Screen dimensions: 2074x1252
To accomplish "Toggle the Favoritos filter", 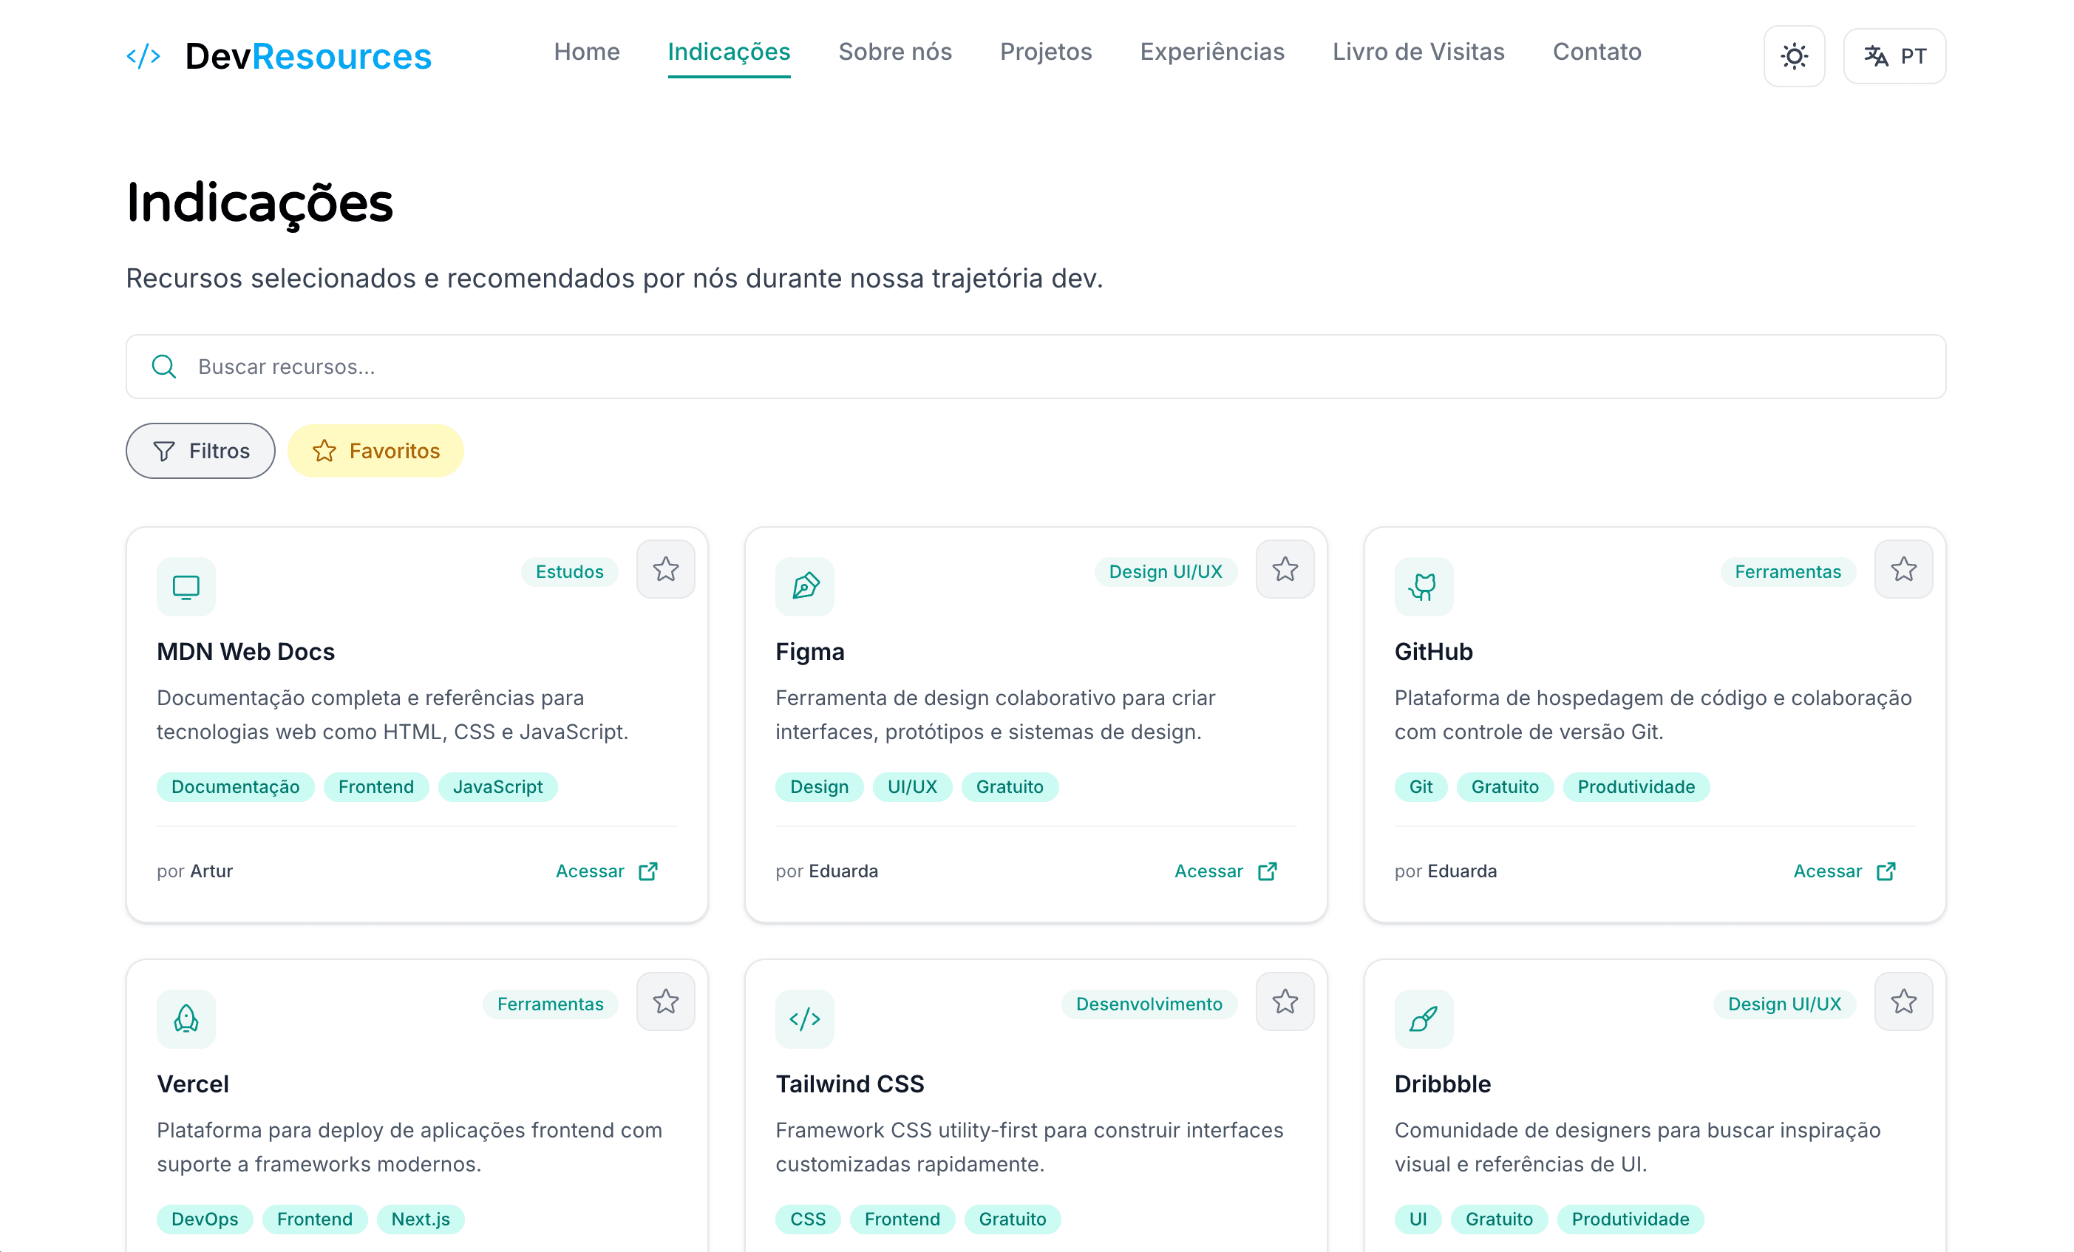I will (375, 451).
